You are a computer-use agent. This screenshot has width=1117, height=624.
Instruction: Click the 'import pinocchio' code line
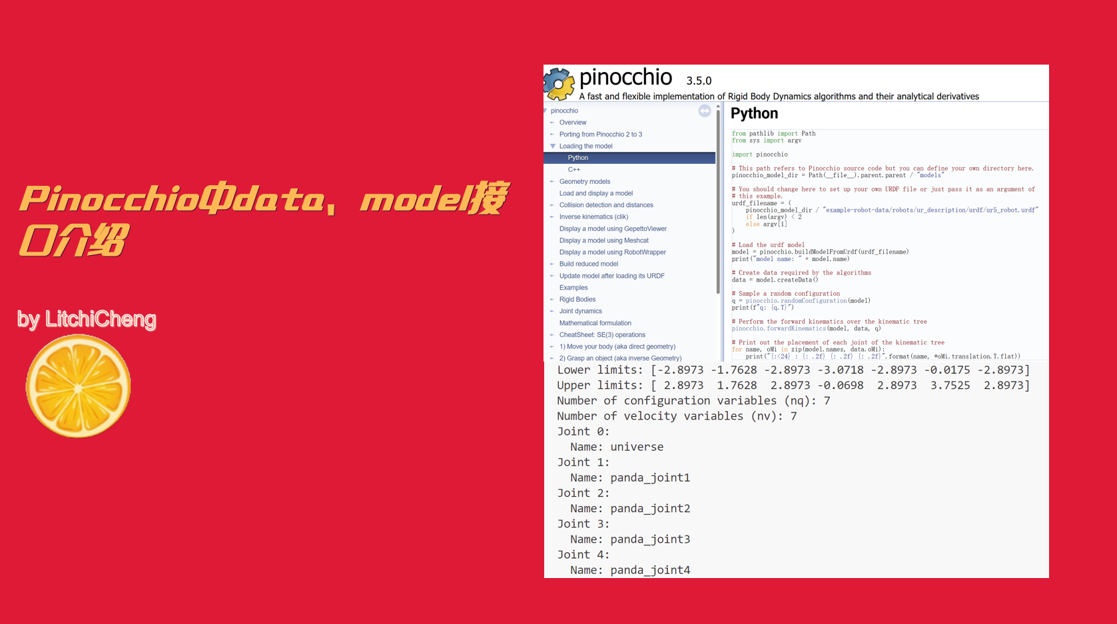[x=759, y=155]
